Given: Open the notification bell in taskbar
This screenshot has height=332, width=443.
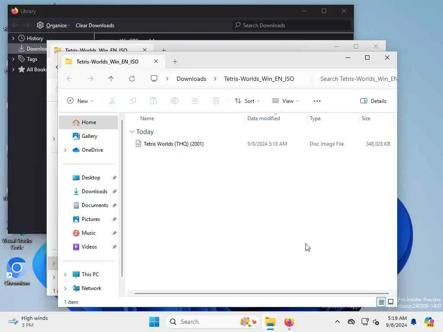Looking at the screenshot, I should click(414, 322).
